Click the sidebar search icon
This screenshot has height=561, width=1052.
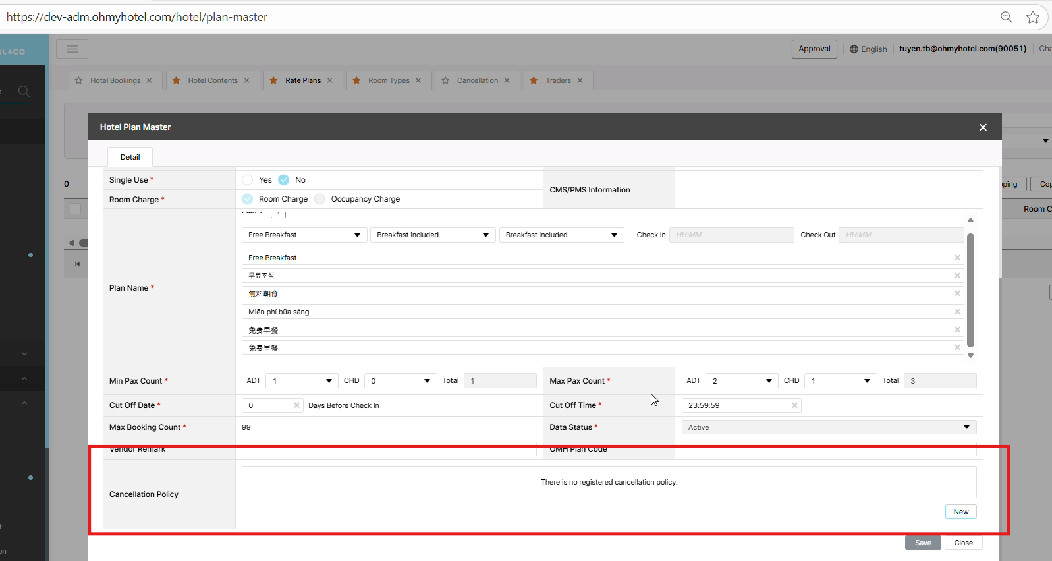[x=24, y=92]
